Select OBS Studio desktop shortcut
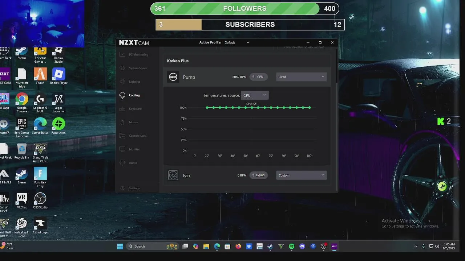The height and width of the screenshot is (261, 465). point(40,201)
